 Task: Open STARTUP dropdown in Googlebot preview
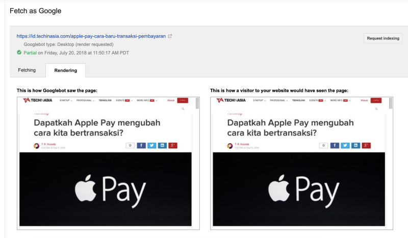66,100
